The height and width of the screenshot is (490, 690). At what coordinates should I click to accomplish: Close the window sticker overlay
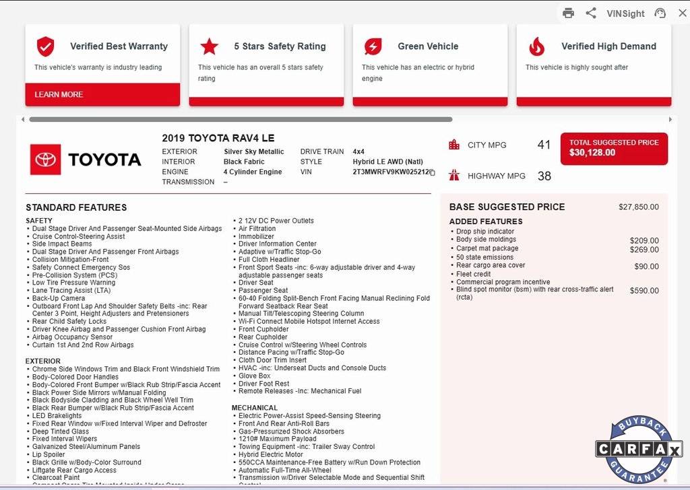coord(682,13)
